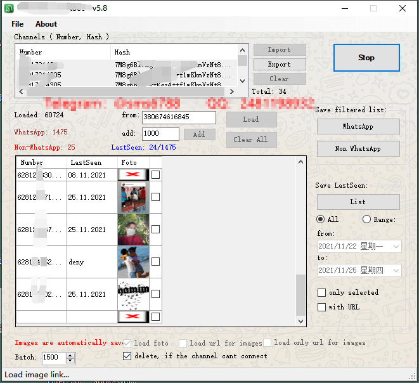The height and width of the screenshot is (383, 419).
Task: Decrease Batch value with down arrow
Action: pos(70,361)
